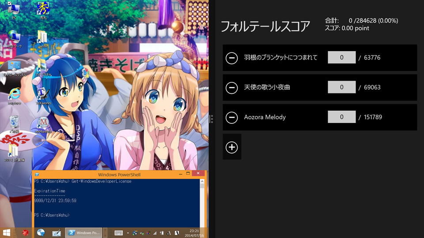Click the max score 151789
The image size is (424, 238).
373,117
